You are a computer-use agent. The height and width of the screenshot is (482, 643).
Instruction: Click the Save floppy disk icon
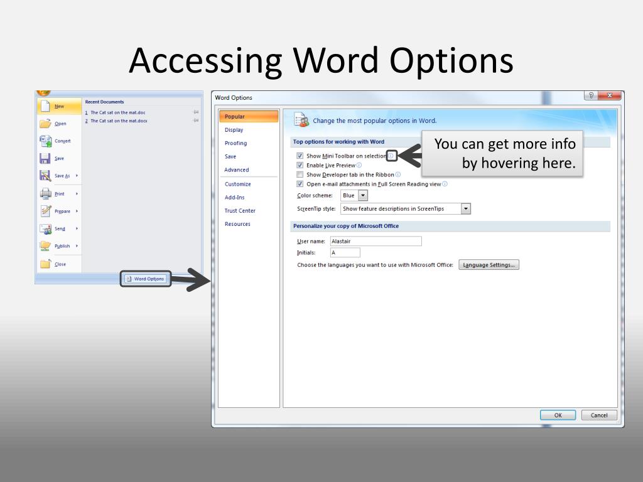45,158
